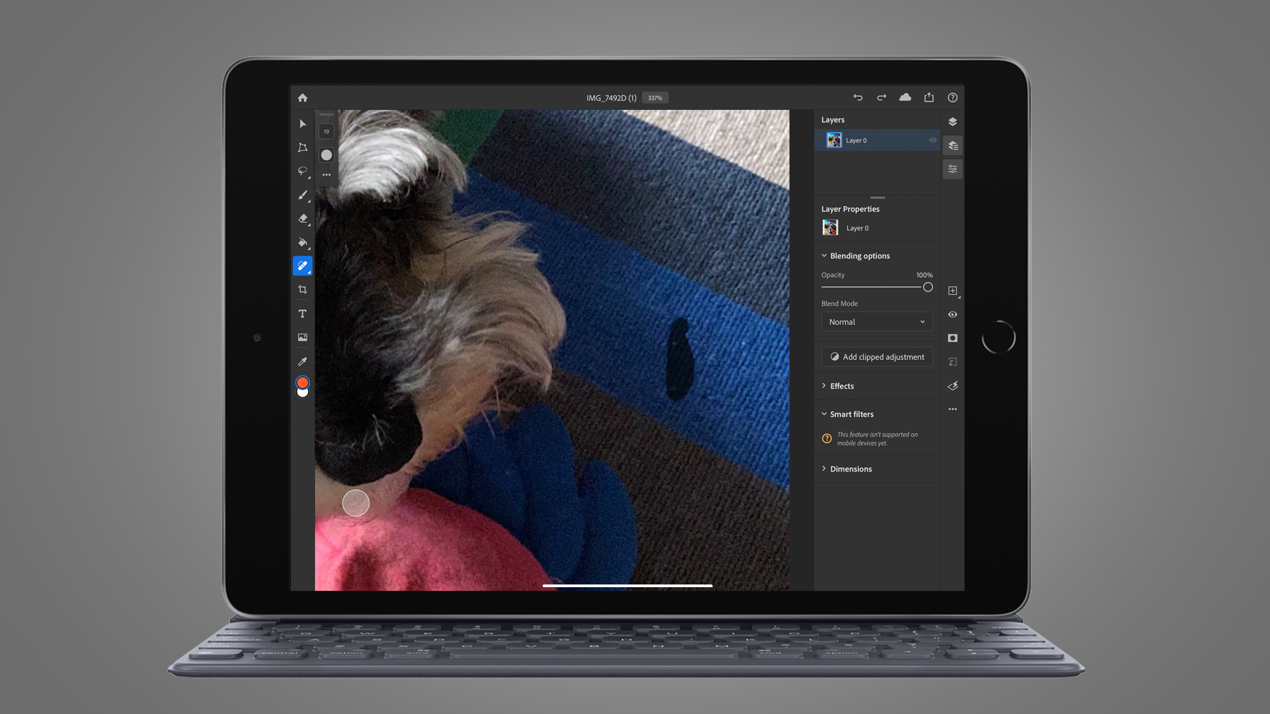Image resolution: width=1270 pixels, height=714 pixels.
Task: Select the Lasso selection tool
Action: click(x=303, y=171)
